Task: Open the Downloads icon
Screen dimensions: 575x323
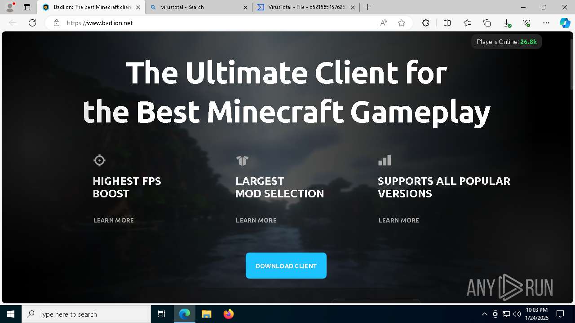Action: pos(507,23)
